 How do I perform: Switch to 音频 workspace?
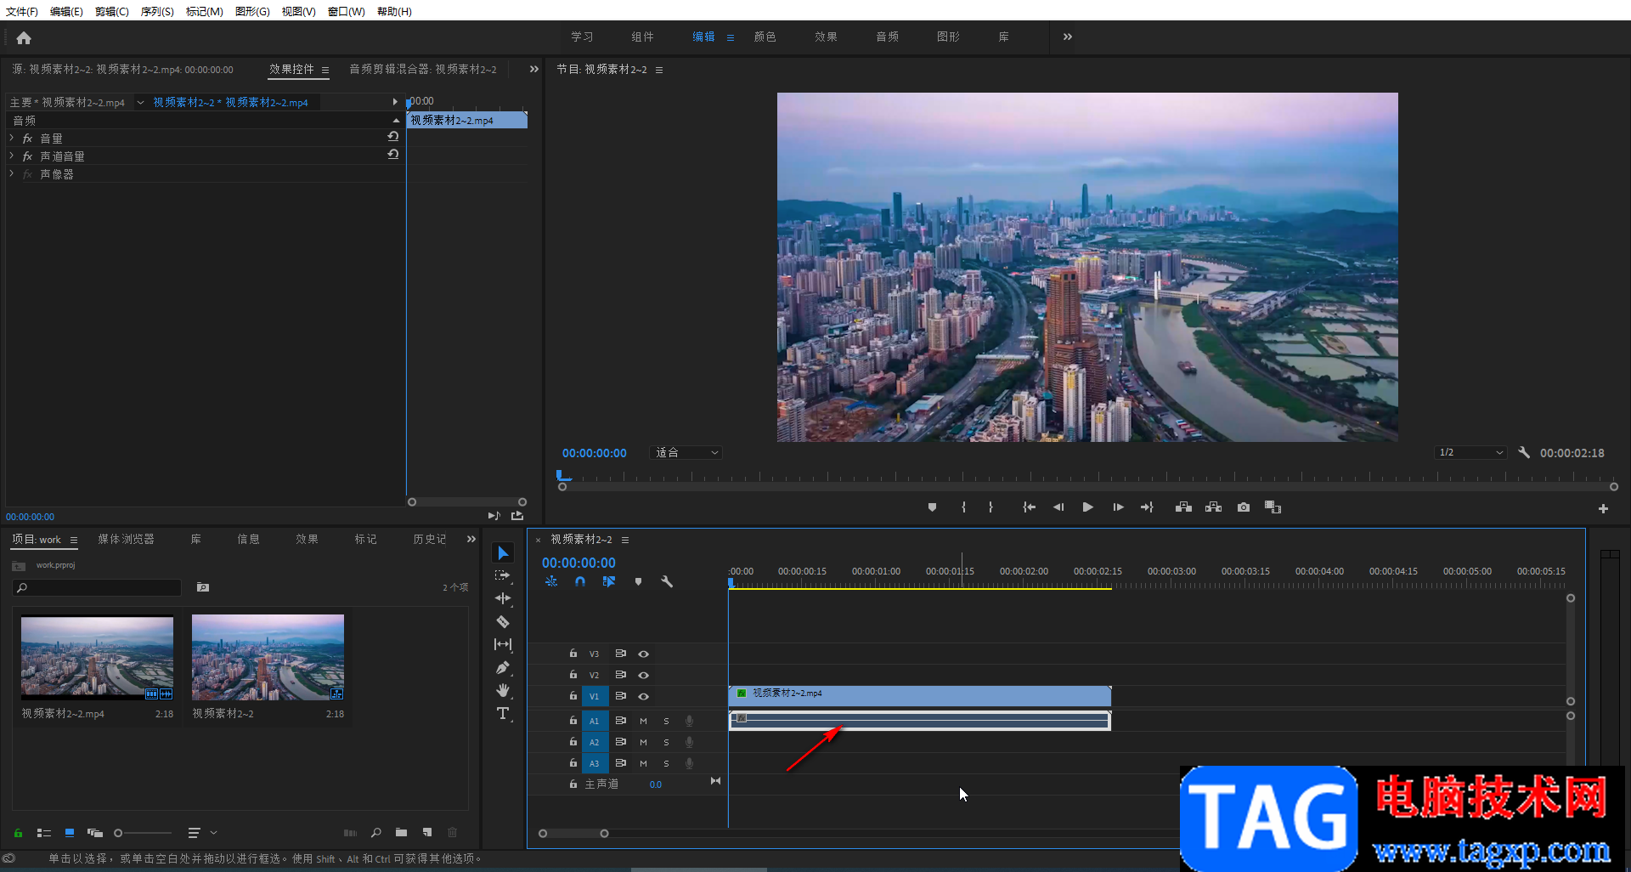click(x=888, y=37)
